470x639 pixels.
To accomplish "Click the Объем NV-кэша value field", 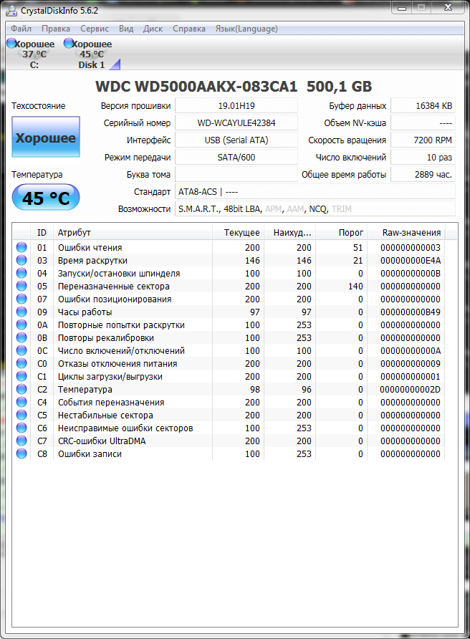I will pos(423,123).
